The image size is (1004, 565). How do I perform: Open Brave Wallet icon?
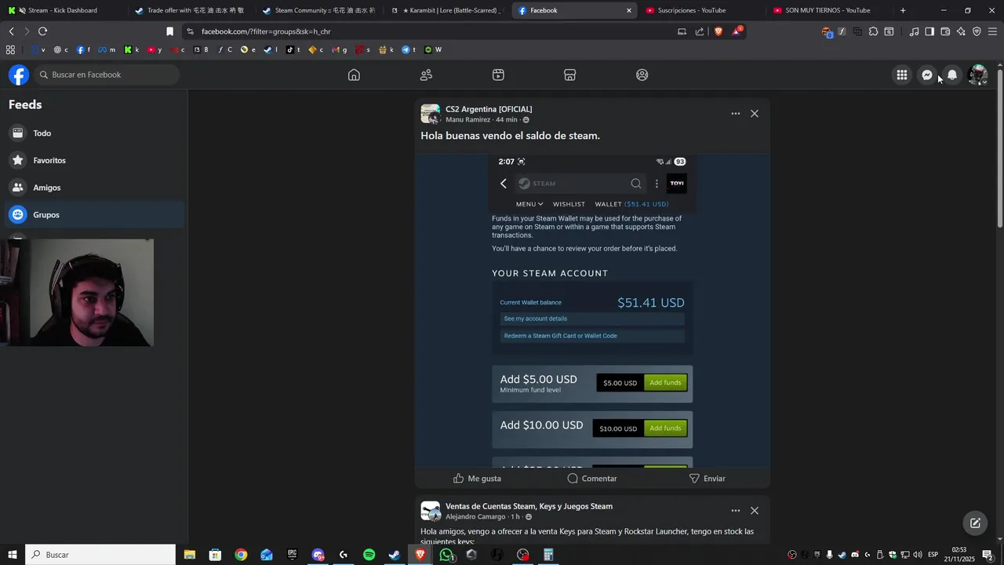[945, 31]
